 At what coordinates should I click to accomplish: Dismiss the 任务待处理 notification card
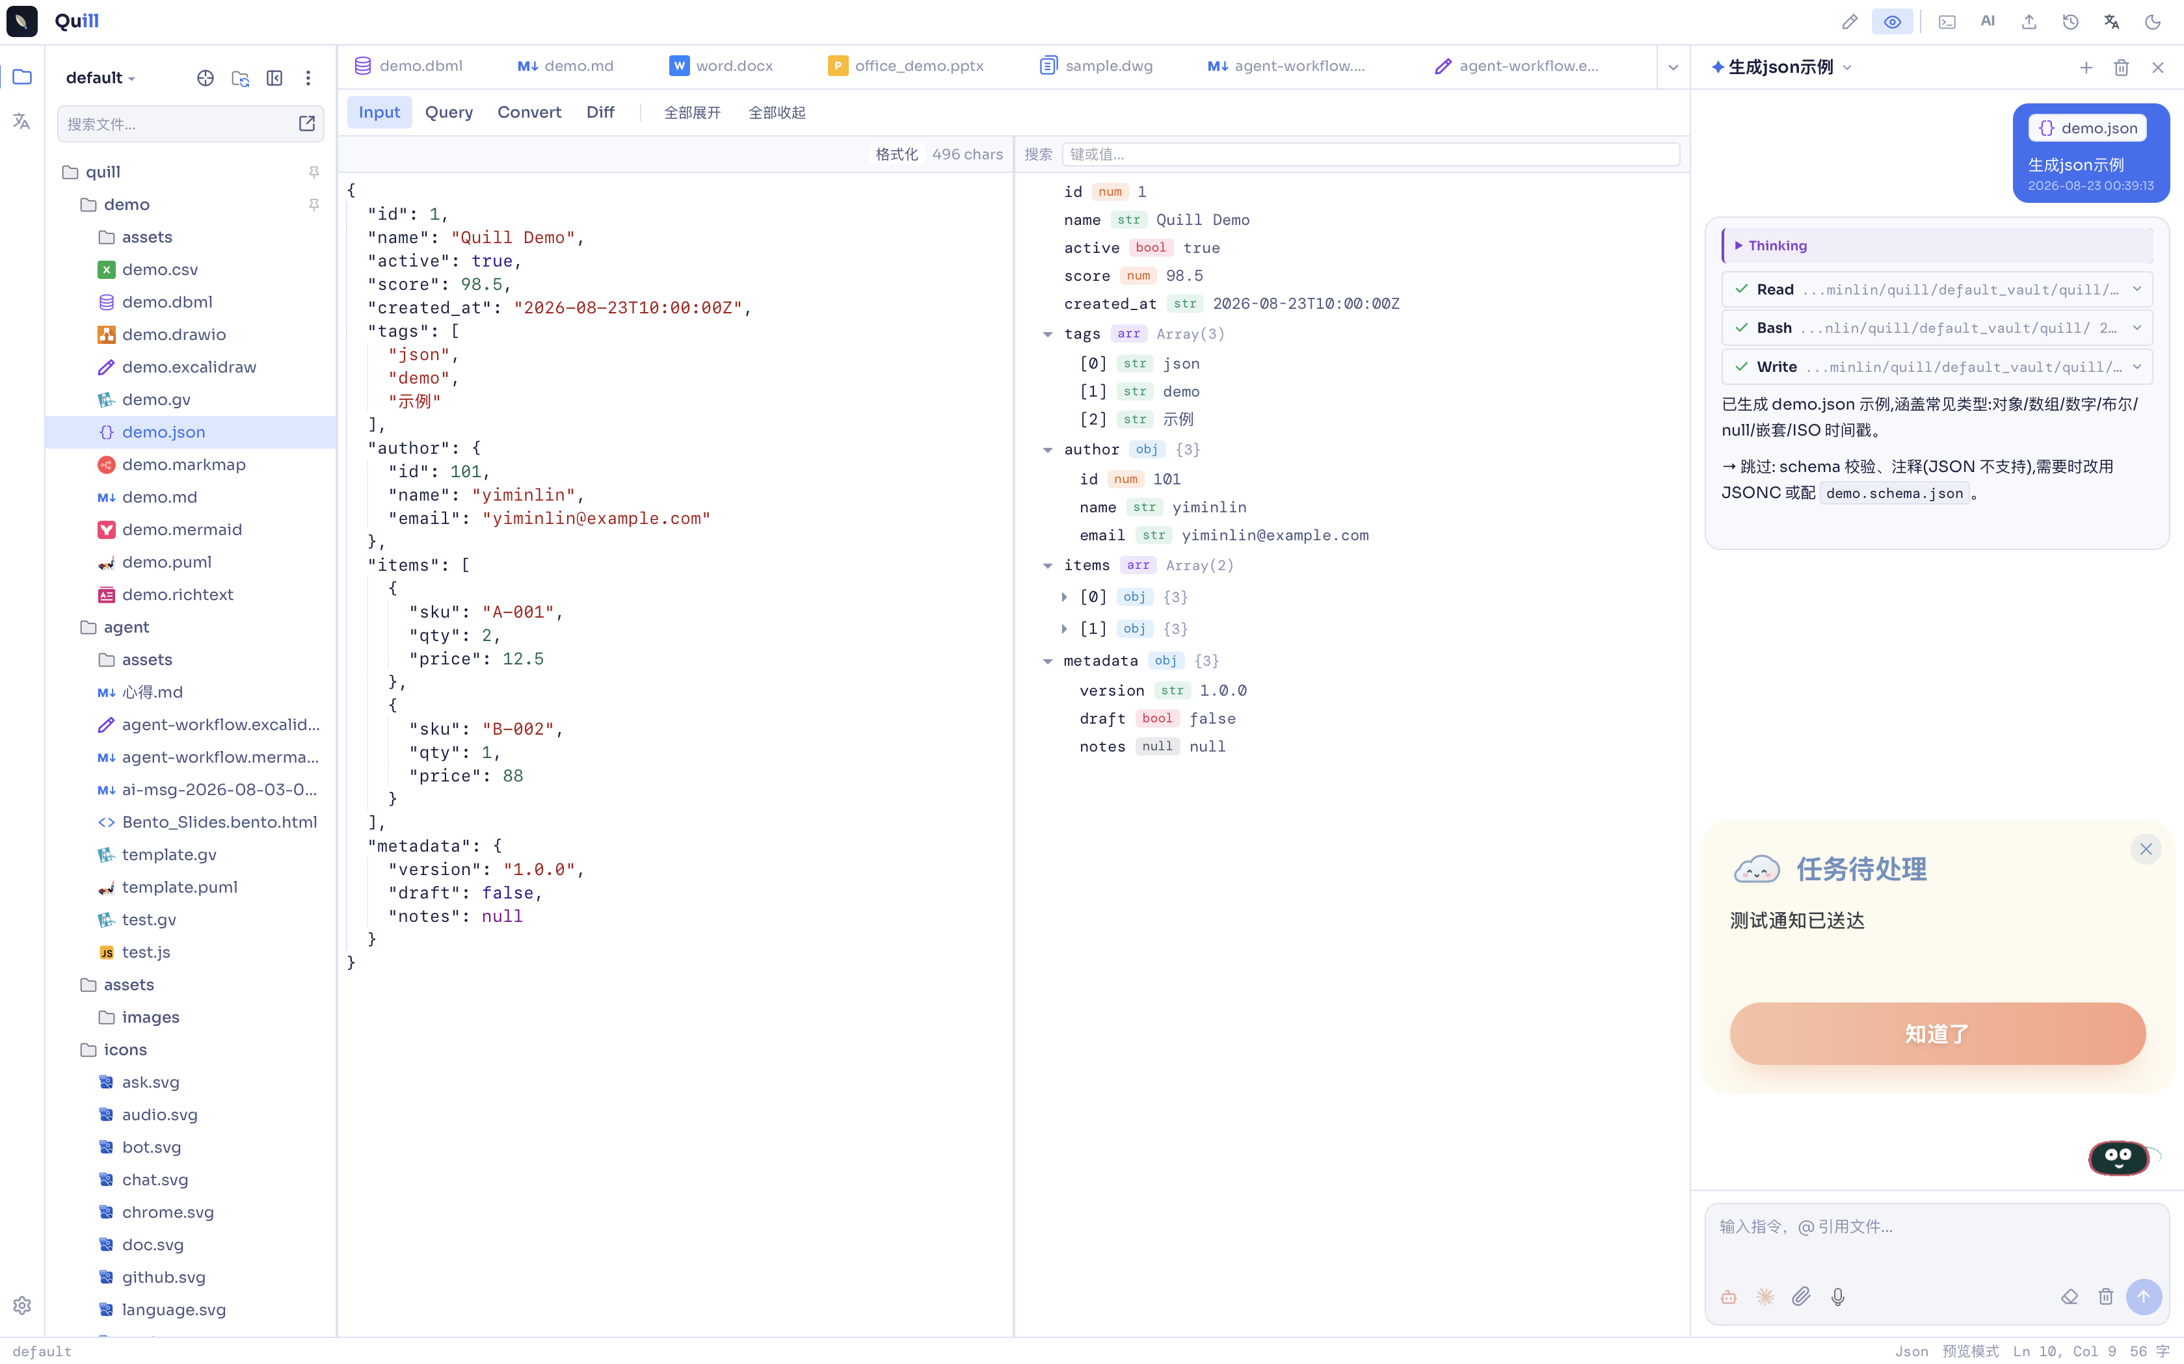(2145, 849)
